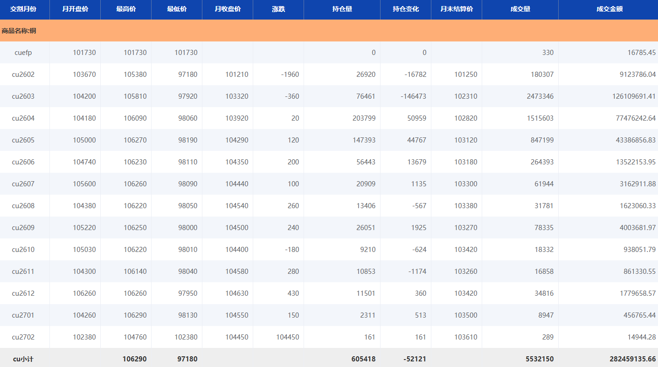Select the cu2604 contract cell
This screenshot has width=658, height=367.
tap(23, 118)
